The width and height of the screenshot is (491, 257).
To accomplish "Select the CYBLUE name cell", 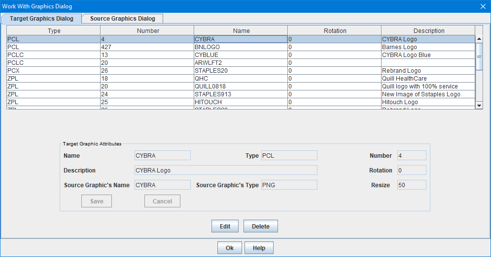I will point(241,55).
